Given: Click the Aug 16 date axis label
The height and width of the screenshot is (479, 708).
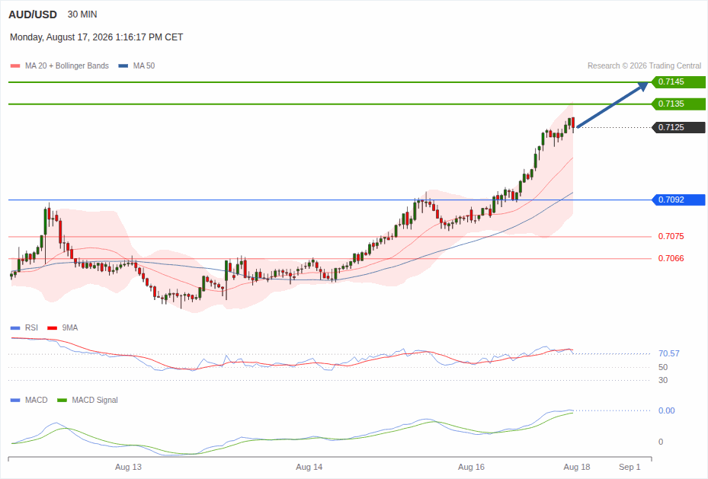Looking at the screenshot, I should point(472,468).
